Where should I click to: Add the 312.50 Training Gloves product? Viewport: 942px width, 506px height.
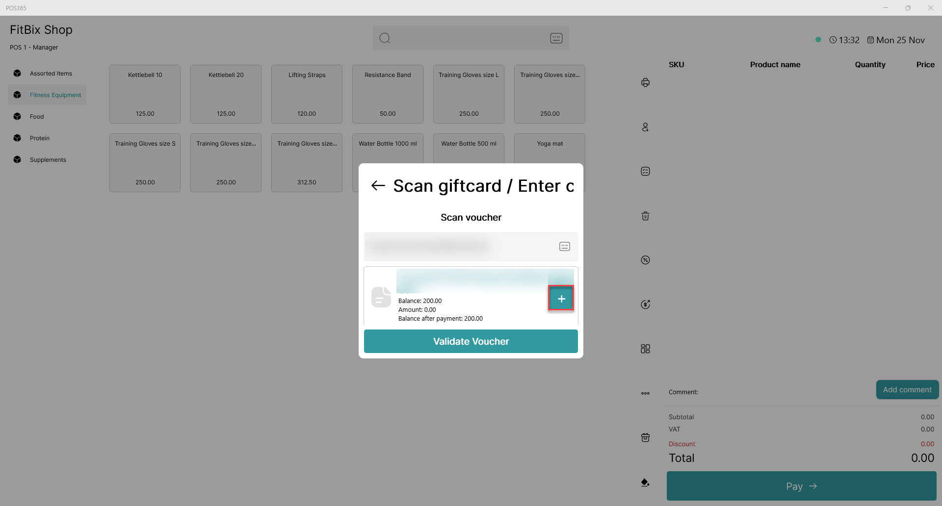(x=307, y=163)
